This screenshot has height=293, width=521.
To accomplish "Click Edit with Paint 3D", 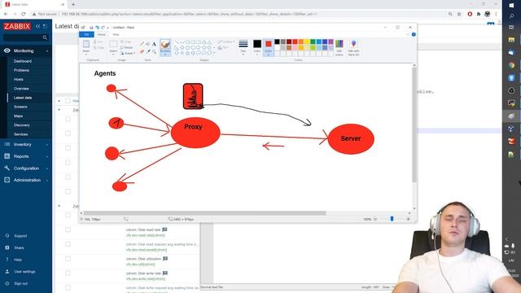I will [353, 47].
